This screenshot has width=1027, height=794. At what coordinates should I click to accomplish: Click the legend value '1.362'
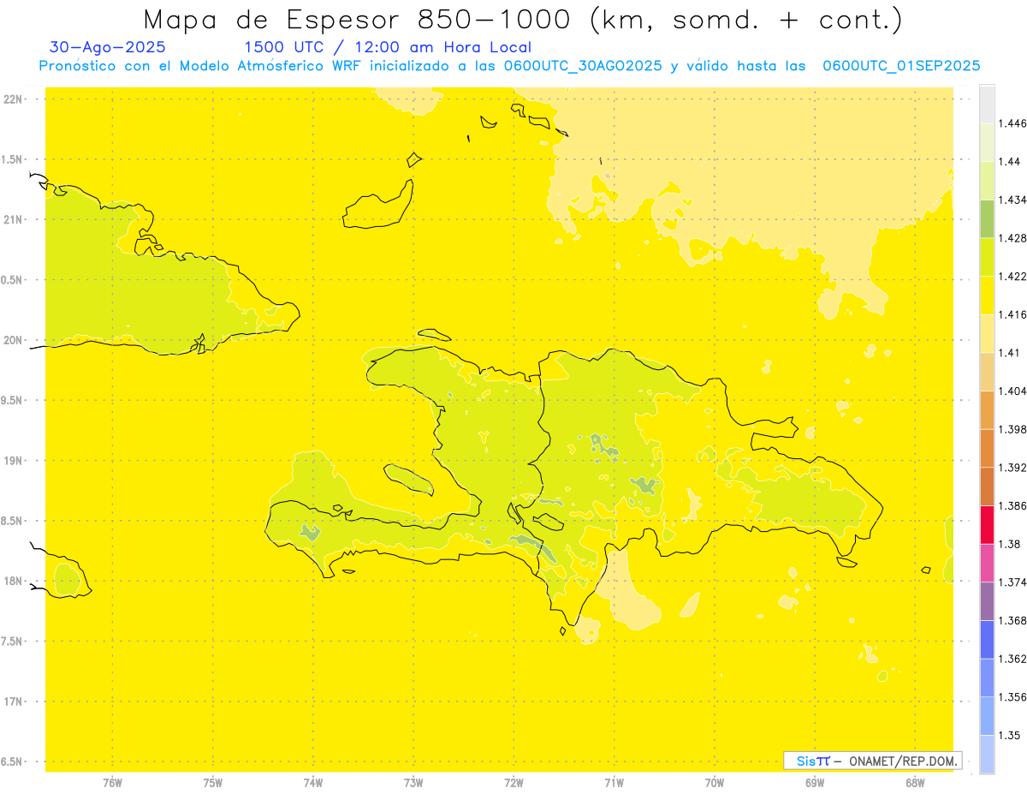click(x=1012, y=659)
